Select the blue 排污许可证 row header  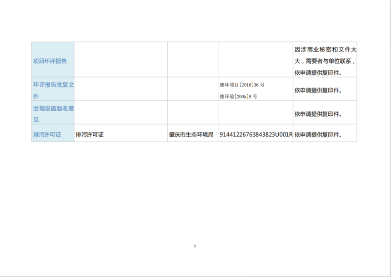tap(47, 135)
